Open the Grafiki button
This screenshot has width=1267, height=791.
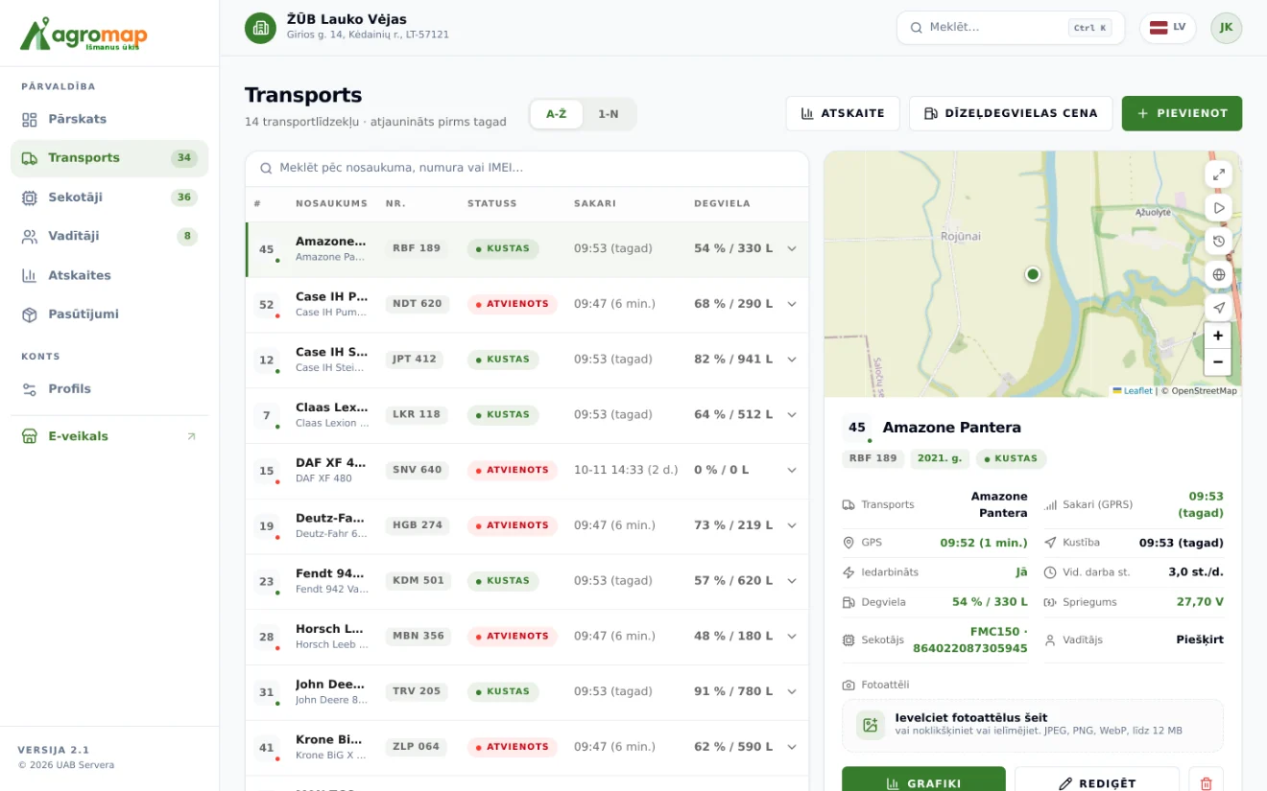[x=923, y=782]
